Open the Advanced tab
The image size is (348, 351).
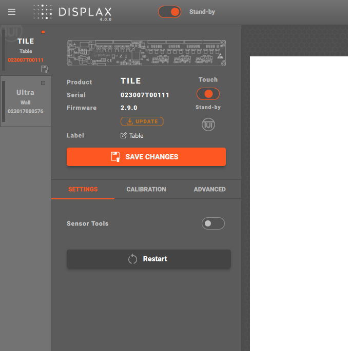click(x=209, y=189)
